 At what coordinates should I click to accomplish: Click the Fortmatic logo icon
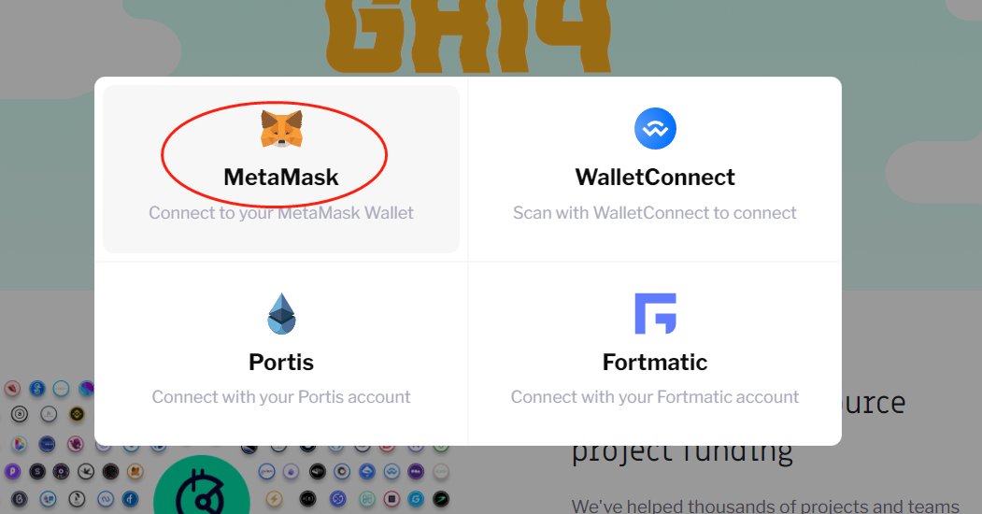[x=655, y=314]
